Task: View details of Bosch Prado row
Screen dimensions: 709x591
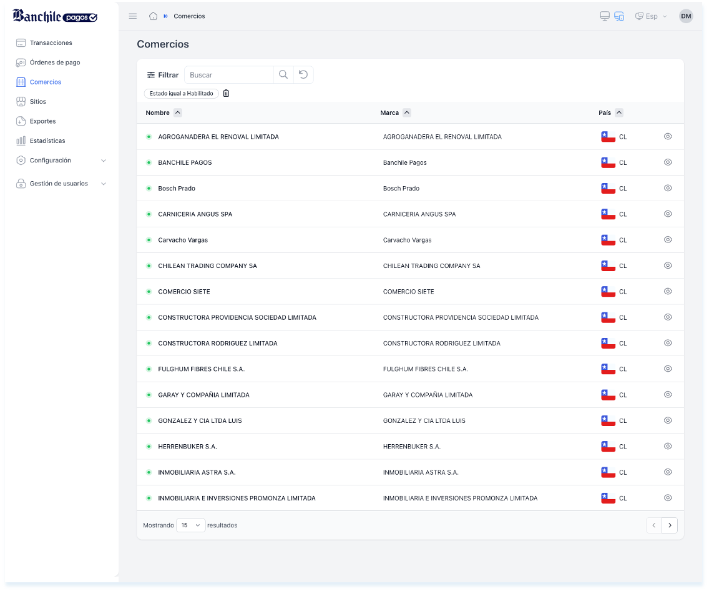Action: [667, 188]
